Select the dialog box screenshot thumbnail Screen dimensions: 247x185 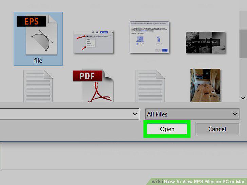pos(149,37)
